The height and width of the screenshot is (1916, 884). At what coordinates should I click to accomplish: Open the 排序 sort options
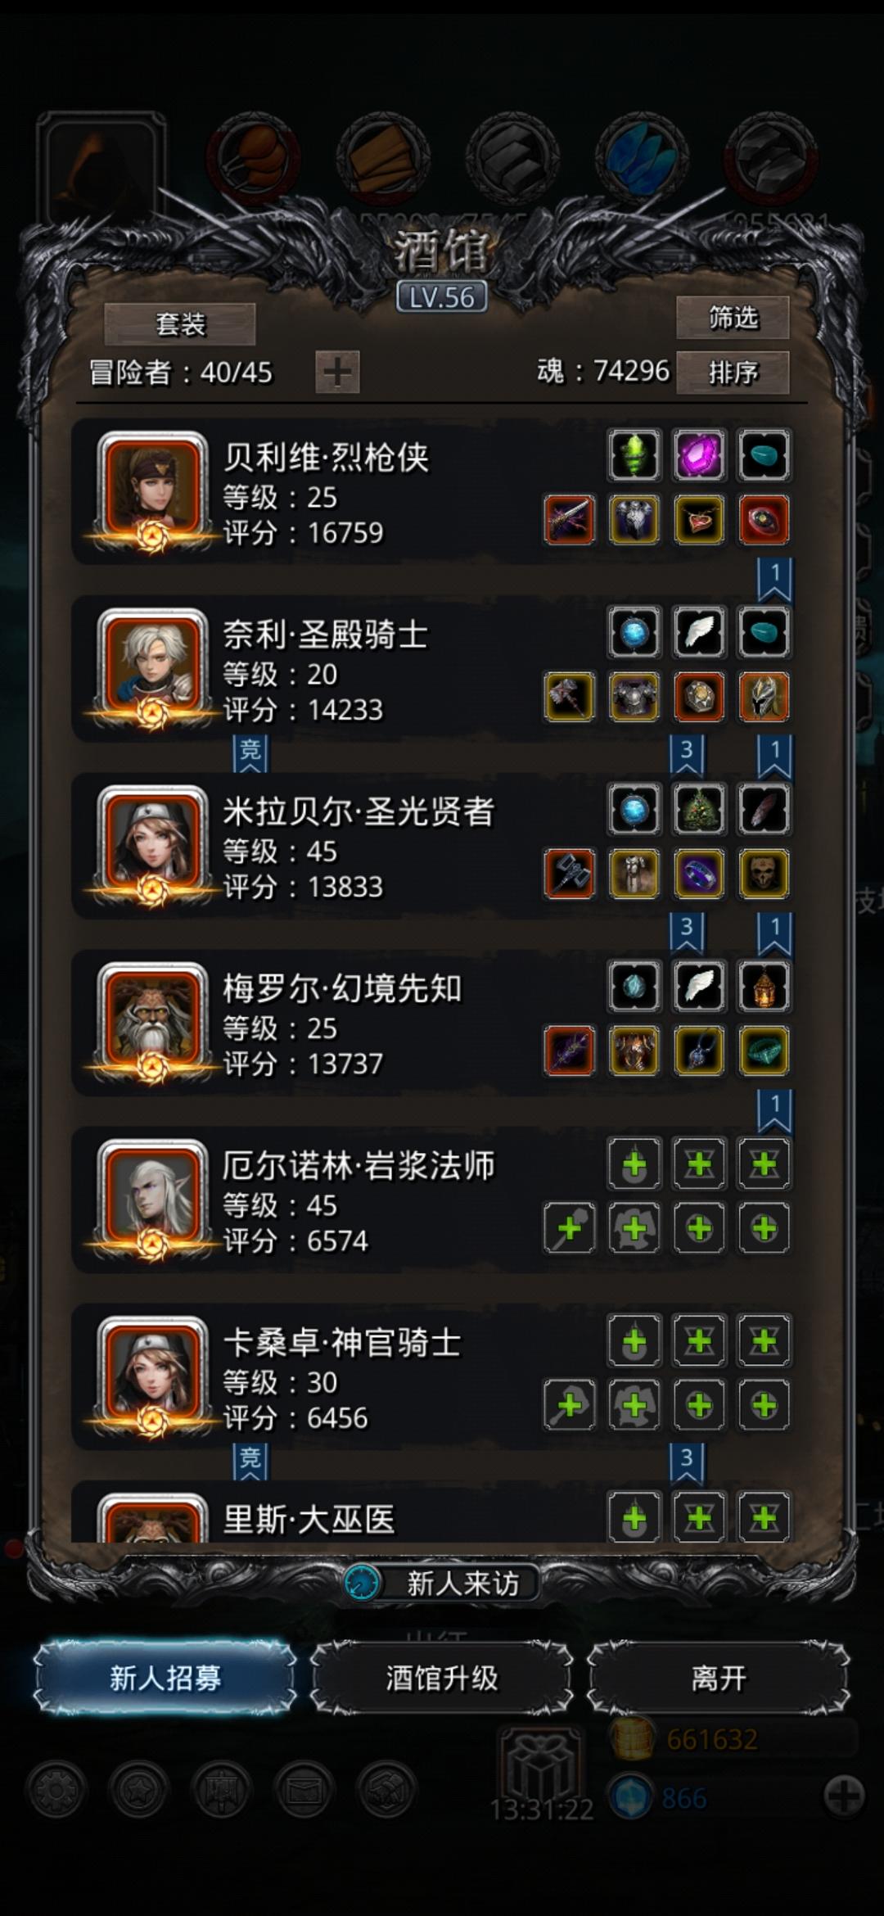tap(733, 373)
